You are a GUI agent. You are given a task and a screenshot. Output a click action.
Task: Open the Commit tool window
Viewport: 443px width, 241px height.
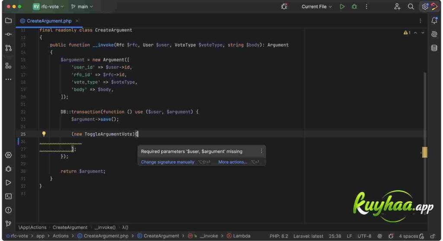(x=9, y=34)
